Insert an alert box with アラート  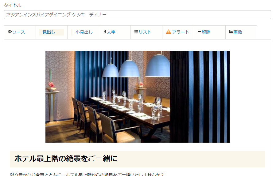(x=181, y=32)
